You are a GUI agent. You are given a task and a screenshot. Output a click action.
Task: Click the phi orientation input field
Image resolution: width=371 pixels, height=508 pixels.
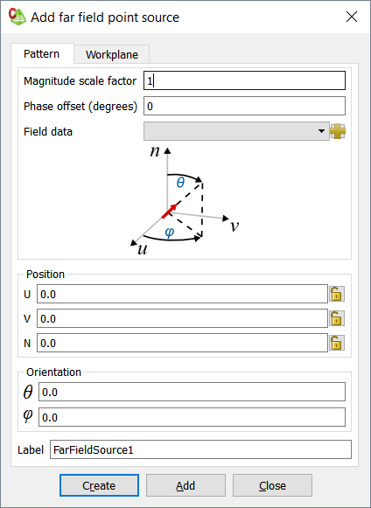pyautogui.click(x=192, y=417)
